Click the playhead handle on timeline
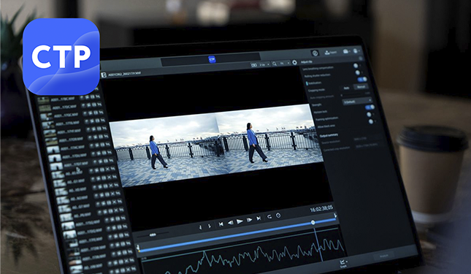471x274 pixels. pyautogui.click(x=313, y=223)
